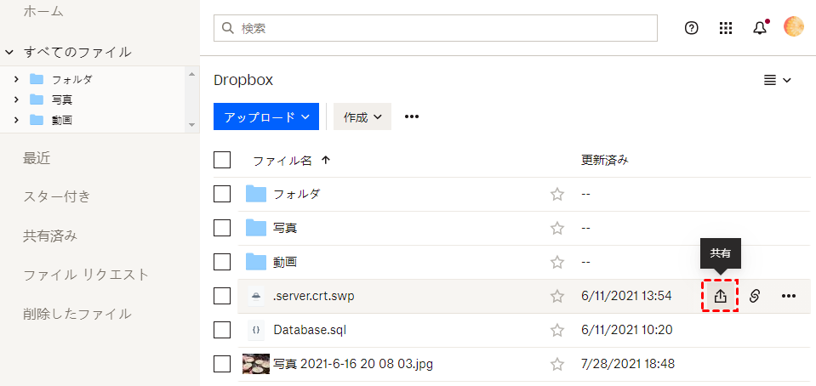Go to 削除したファイル in sidebar
Image resolution: width=816 pixels, height=386 pixels.
77,314
